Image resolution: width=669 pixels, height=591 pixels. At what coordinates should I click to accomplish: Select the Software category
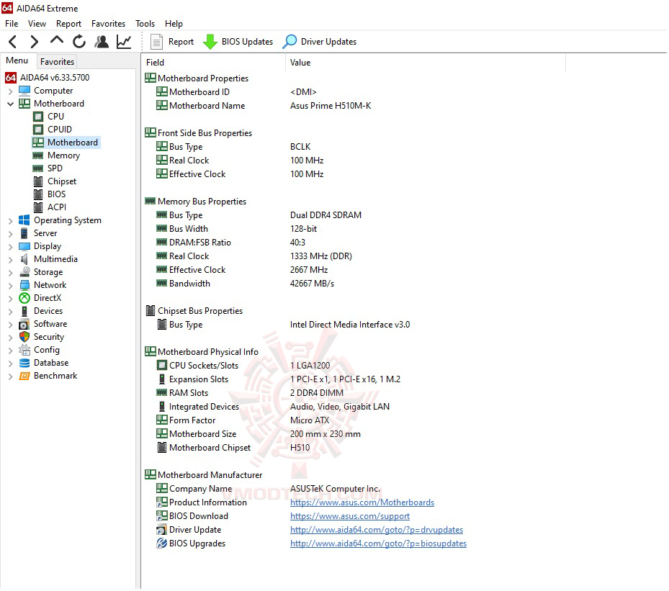coord(43,324)
